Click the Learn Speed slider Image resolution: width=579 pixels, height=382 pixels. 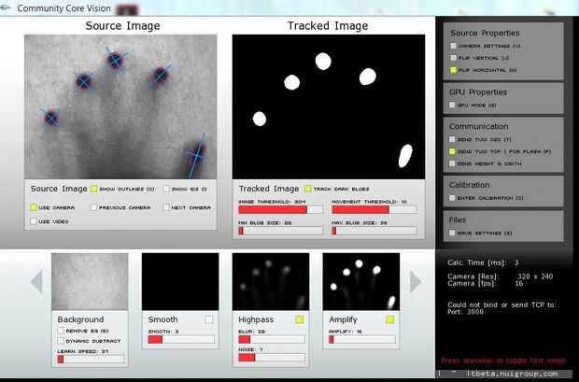point(91,359)
